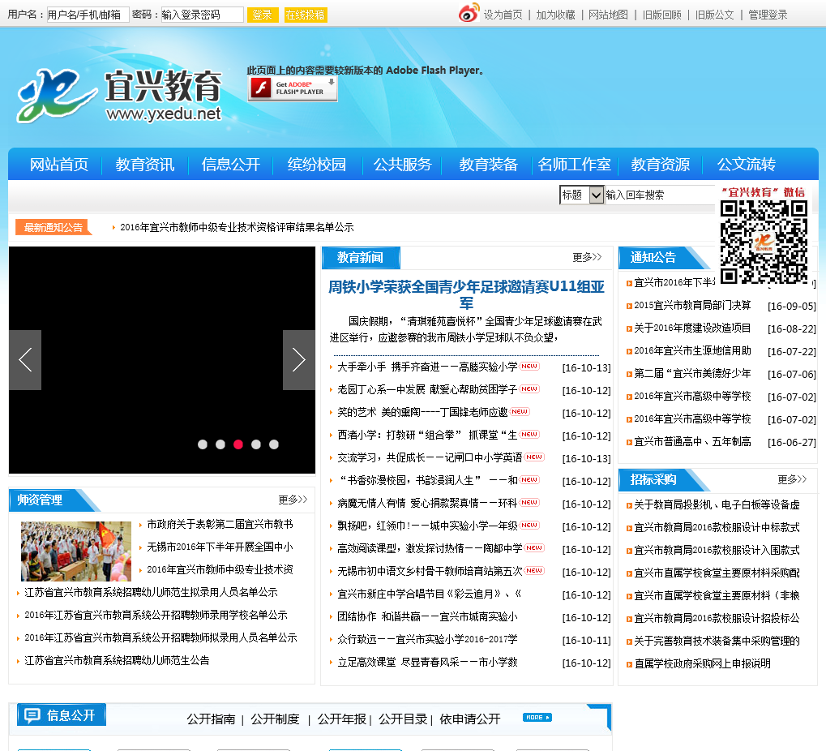The image size is (826, 751).
Task: Select the fifth slideshow dot
Action: (x=274, y=444)
